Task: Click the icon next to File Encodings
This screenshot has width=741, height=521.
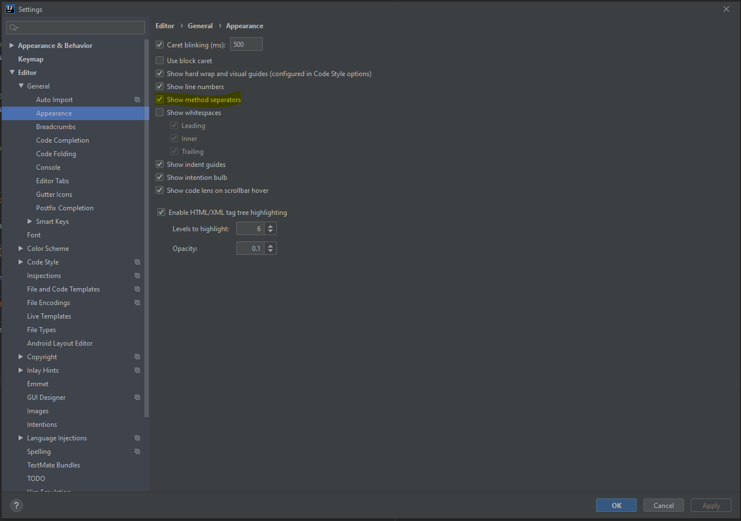Action: click(137, 302)
